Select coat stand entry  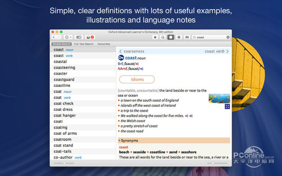click(83, 145)
